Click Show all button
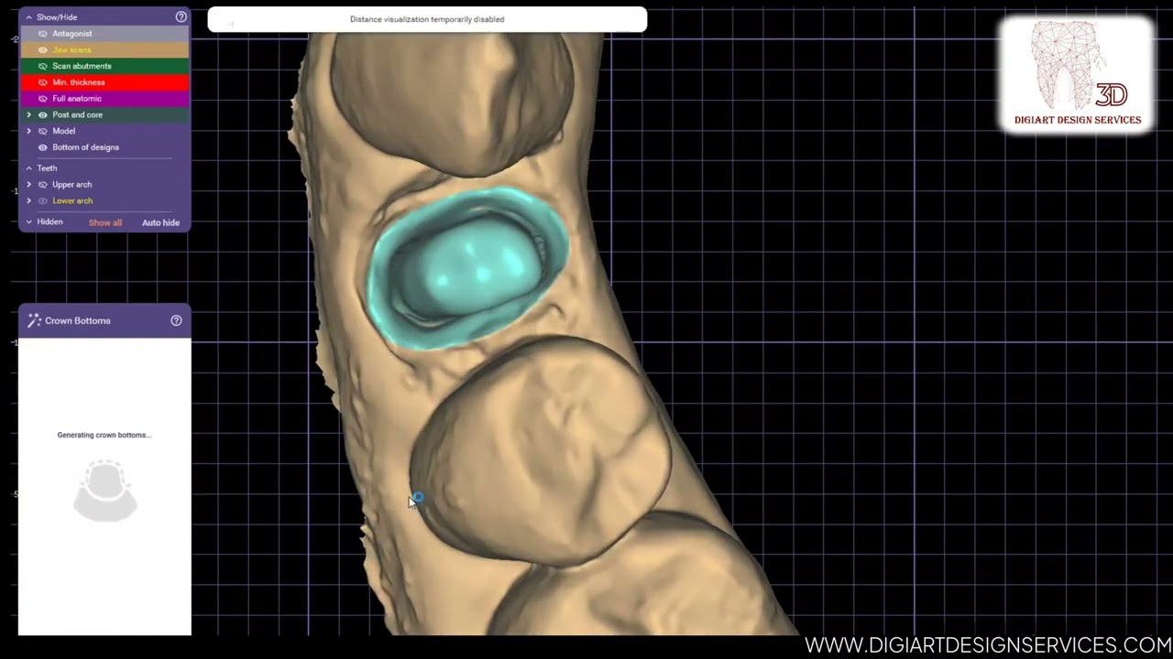Viewport: 1173px width, 659px height. pyautogui.click(x=104, y=222)
